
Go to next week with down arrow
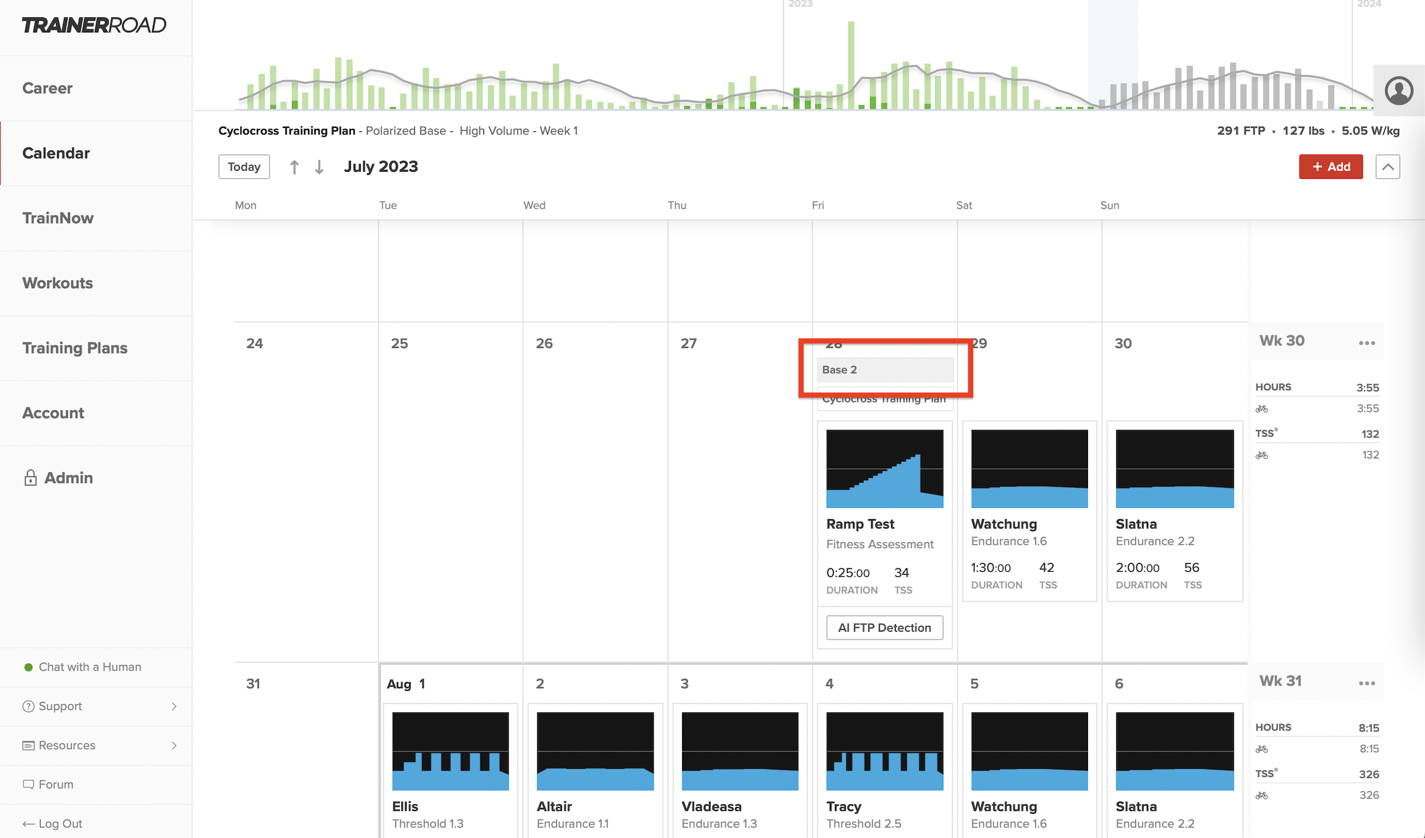pos(319,167)
